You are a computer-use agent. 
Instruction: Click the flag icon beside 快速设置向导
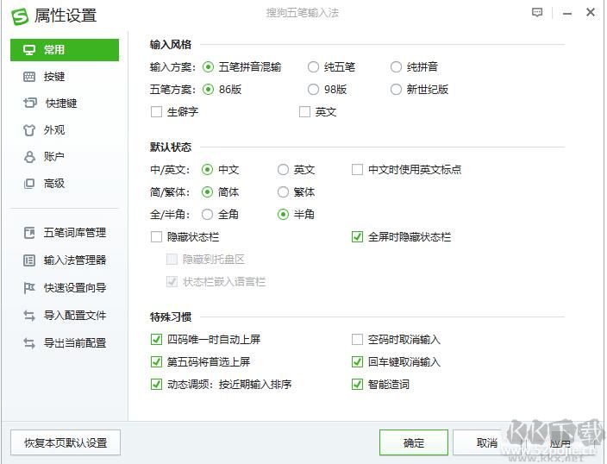[29, 288]
